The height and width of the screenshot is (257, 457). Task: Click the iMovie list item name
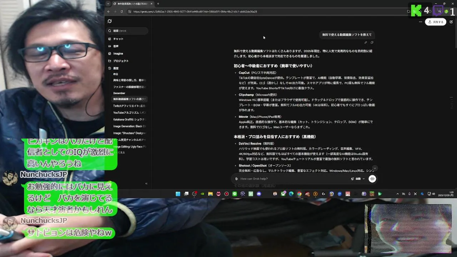click(x=243, y=117)
